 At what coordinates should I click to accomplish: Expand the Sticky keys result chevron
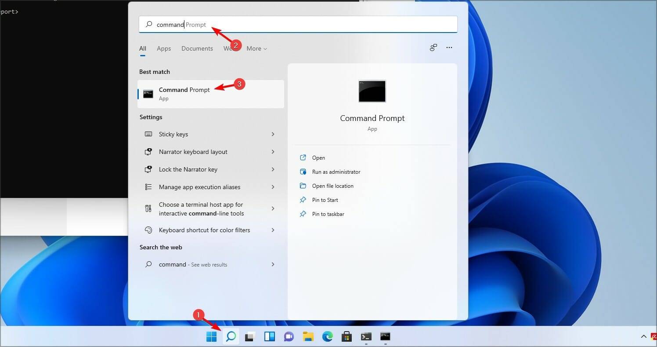(273, 134)
